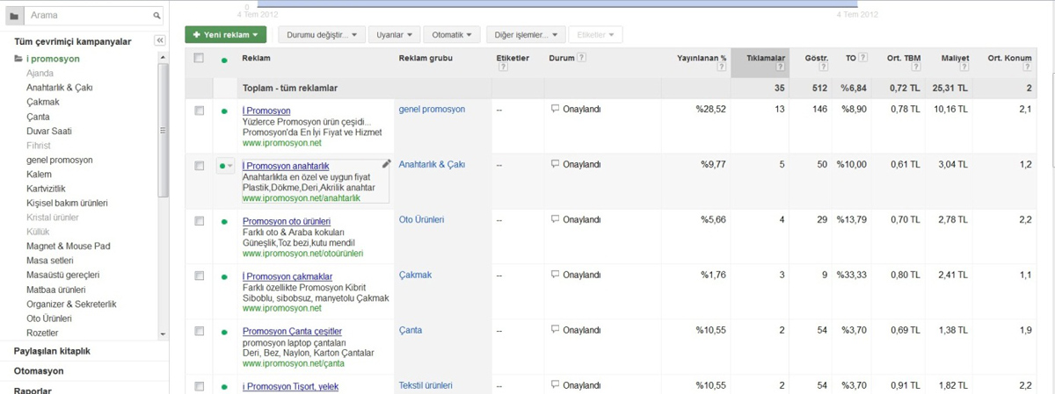The image size is (1055, 394).
Task: Select Magnet & Mouse Pad in sidebar
Action: [69, 246]
